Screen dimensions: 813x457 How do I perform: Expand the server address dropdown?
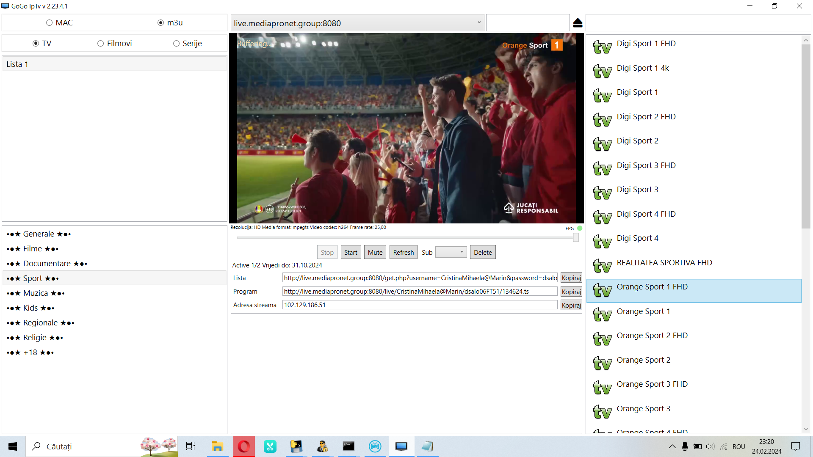pyautogui.click(x=479, y=23)
